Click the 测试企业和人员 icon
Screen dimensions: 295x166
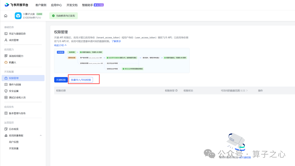point(6,97)
